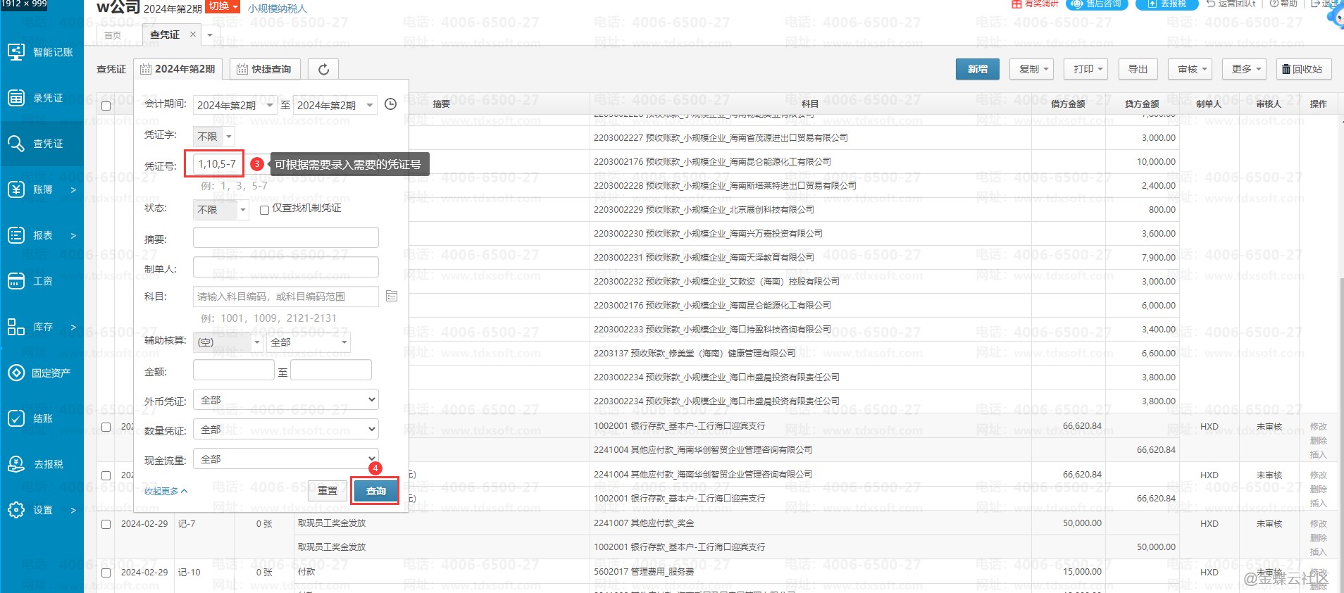The height and width of the screenshot is (593, 1344).
Task: Open the 回收站 recycle bin
Action: coord(1302,69)
